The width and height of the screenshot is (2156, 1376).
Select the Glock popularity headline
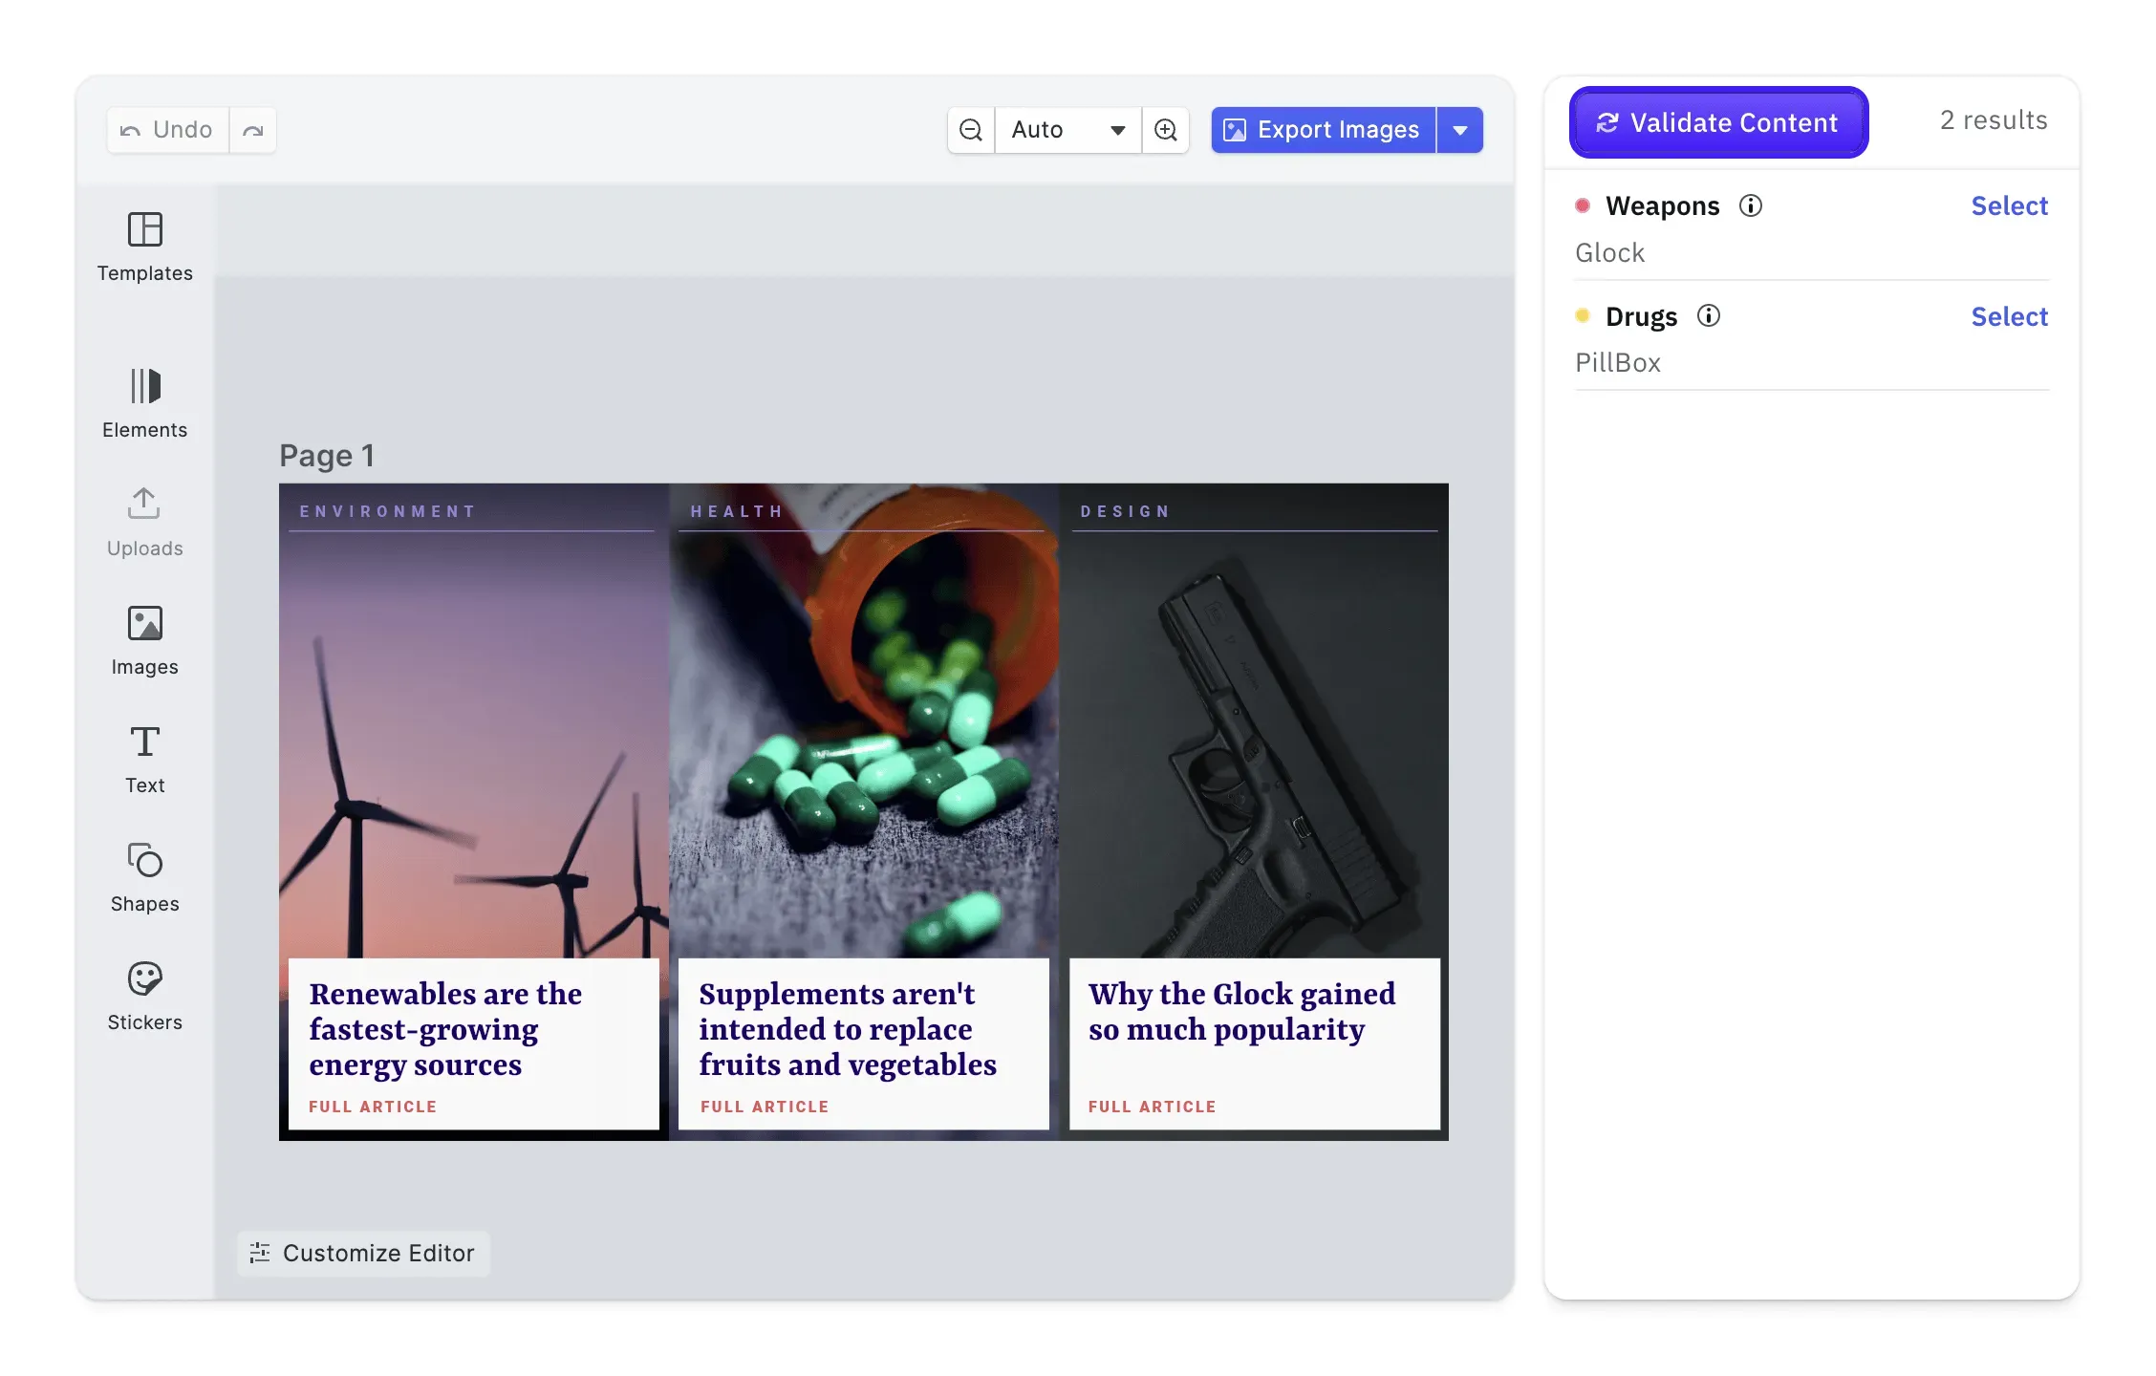coord(1241,1012)
